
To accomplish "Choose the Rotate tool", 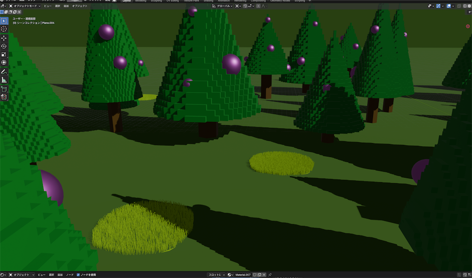I will pyautogui.click(x=4, y=46).
